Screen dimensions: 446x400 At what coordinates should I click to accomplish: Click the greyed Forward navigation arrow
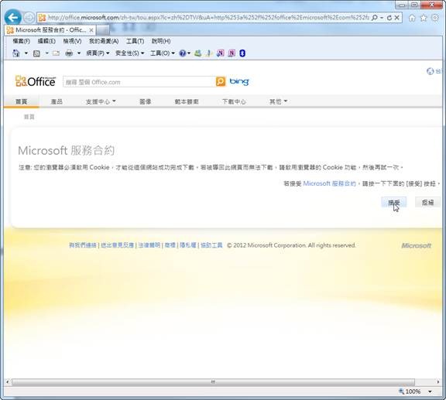point(29,18)
